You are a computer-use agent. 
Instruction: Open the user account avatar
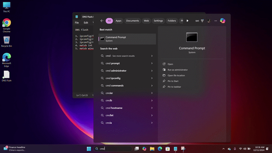(x=209, y=21)
